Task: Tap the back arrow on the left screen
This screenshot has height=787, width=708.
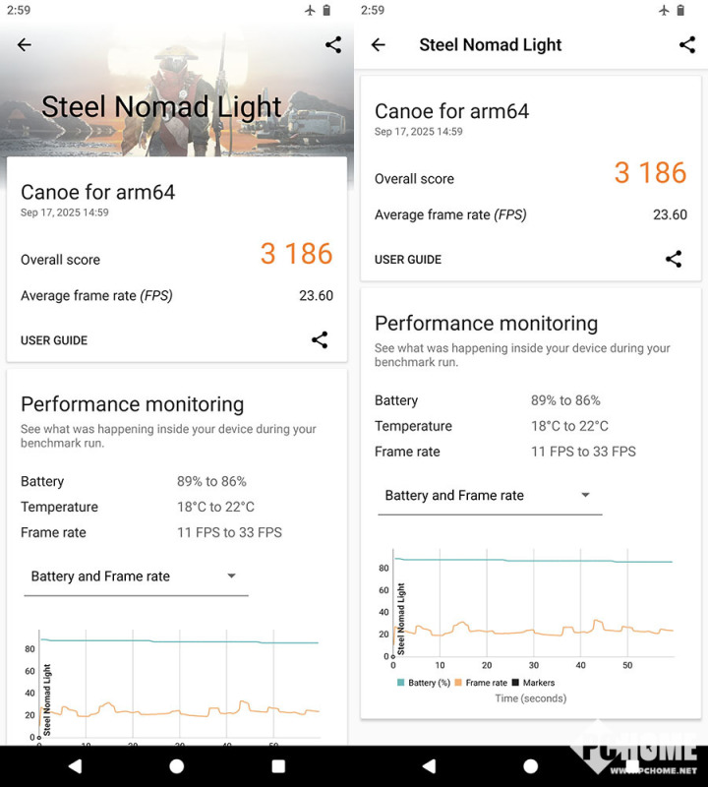Action: click(x=25, y=44)
